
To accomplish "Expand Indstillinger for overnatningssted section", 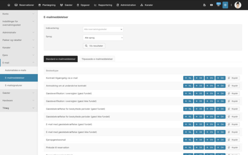I will [19, 23].
